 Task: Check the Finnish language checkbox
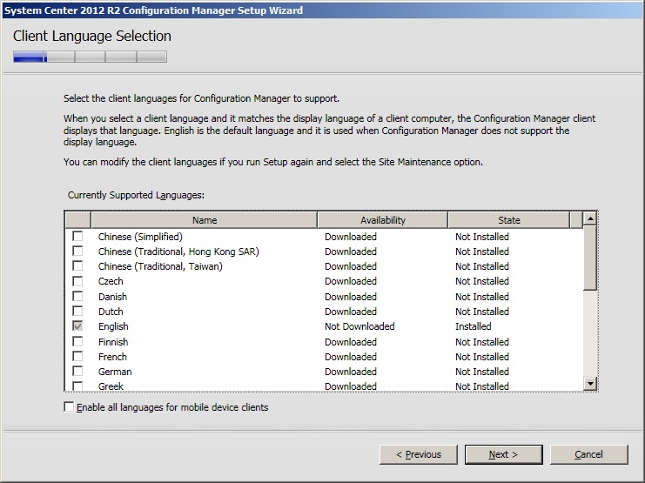pos(78,342)
